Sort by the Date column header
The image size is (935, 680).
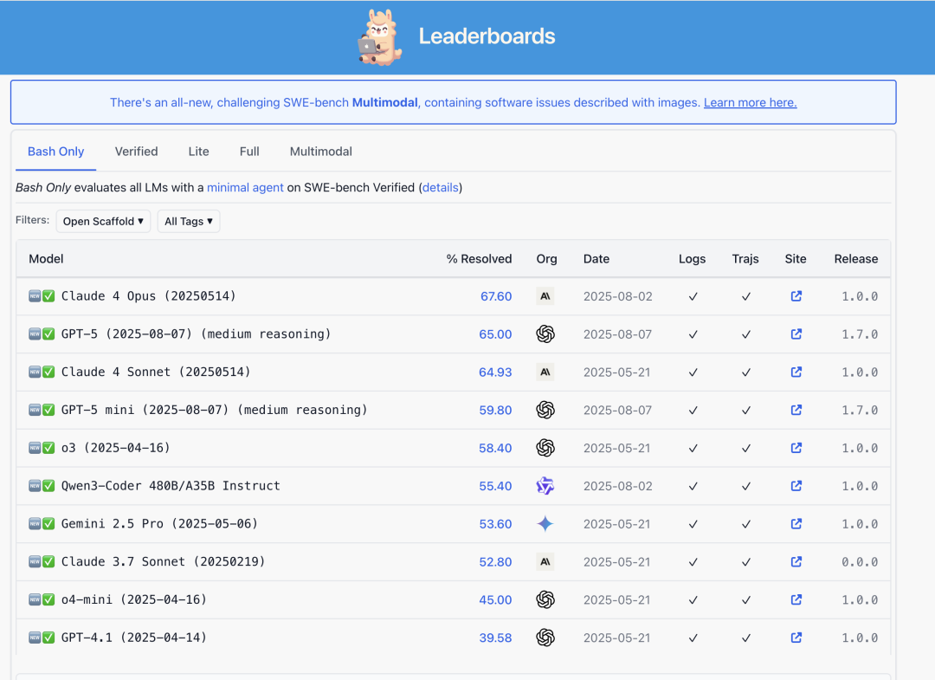(x=596, y=259)
